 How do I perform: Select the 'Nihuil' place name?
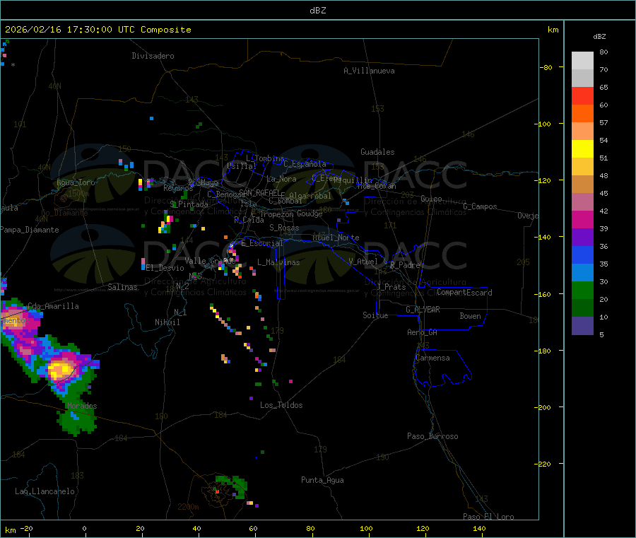coord(167,322)
